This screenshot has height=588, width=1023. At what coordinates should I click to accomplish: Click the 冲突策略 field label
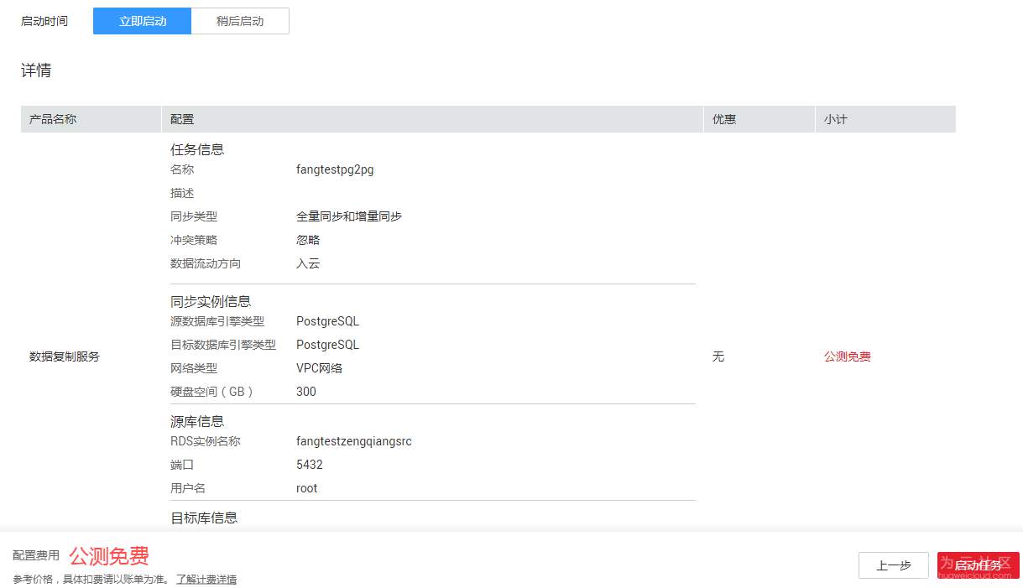pos(194,240)
